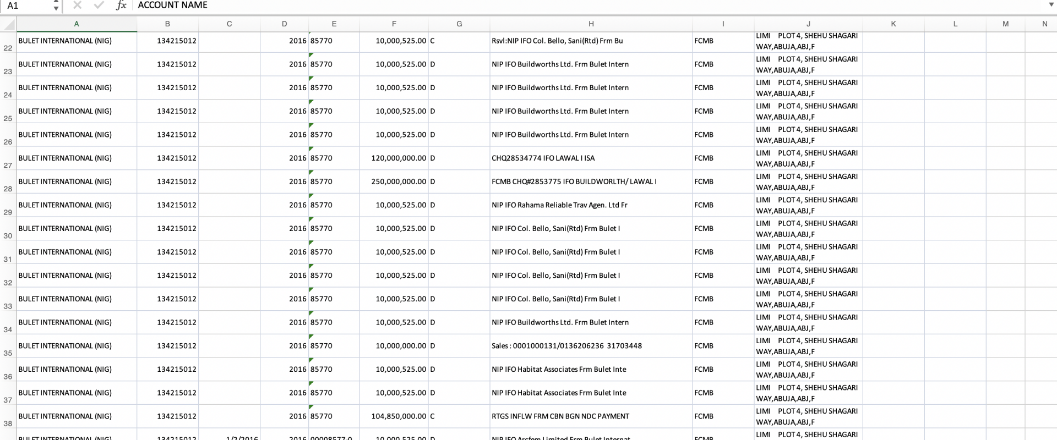Click the formula bar text ACCOUNT NAME

172,5
